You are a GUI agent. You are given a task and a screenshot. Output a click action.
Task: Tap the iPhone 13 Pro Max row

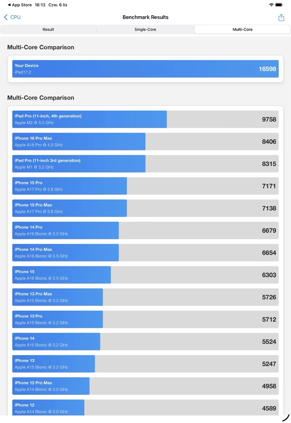click(145, 297)
